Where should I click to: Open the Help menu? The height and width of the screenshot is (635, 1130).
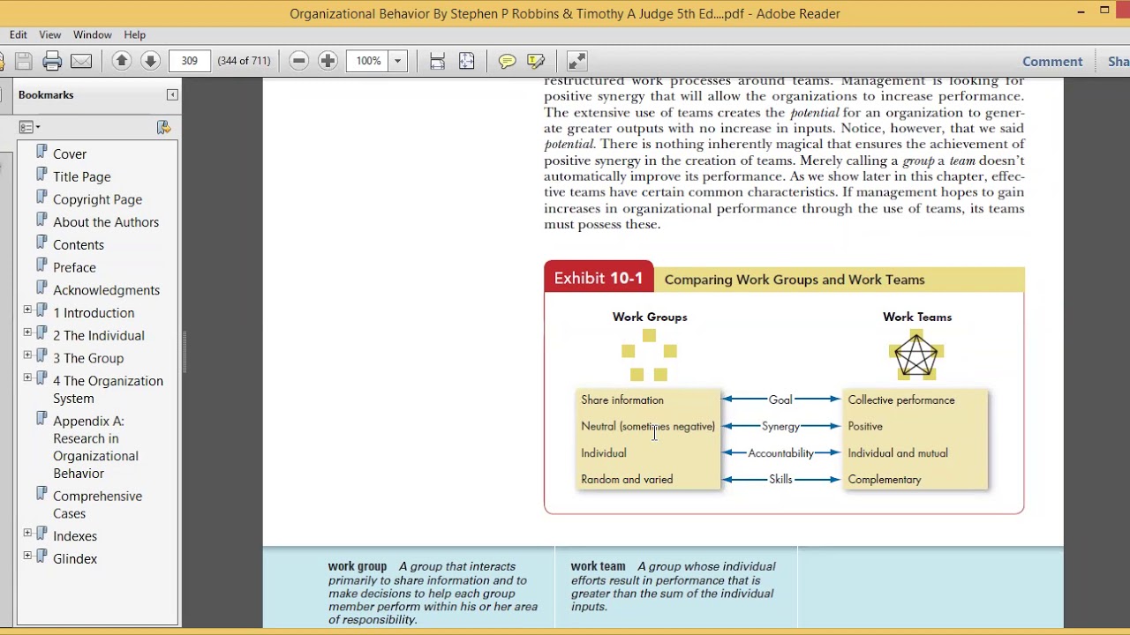[135, 34]
